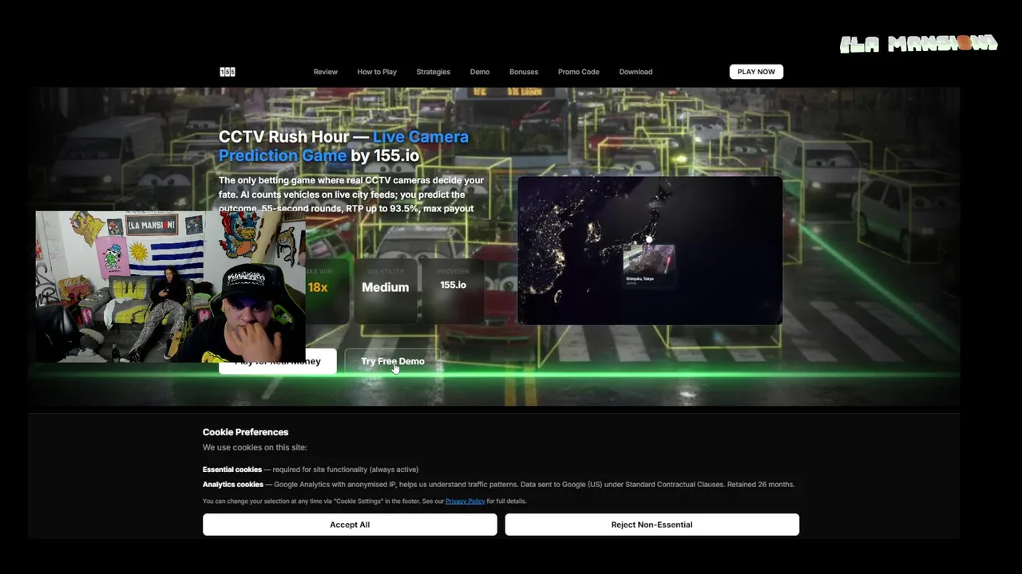Click the 155 site logo

pyautogui.click(x=228, y=72)
